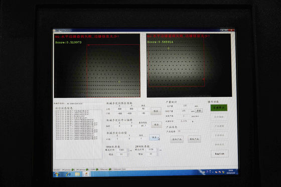Clear the production count with reset button
Screen dimensions: 281x187
pos(199,110)
